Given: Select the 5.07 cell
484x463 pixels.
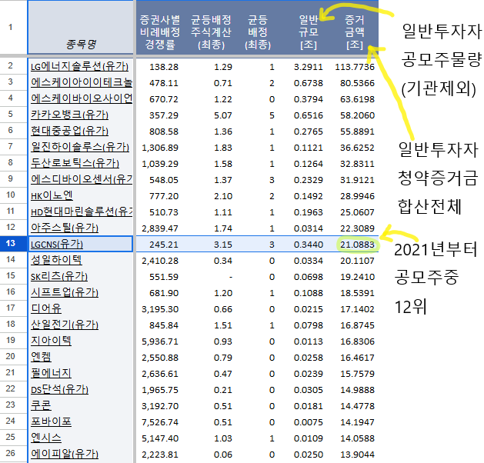Looking at the screenshot, I should click(223, 115).
